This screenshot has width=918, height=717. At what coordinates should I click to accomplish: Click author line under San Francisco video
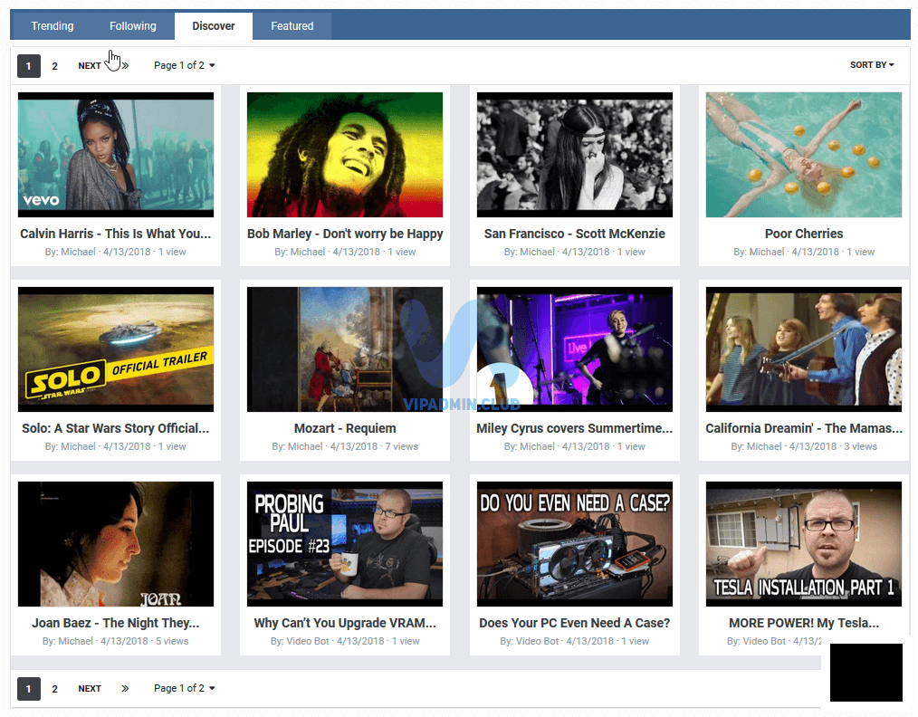574,252
